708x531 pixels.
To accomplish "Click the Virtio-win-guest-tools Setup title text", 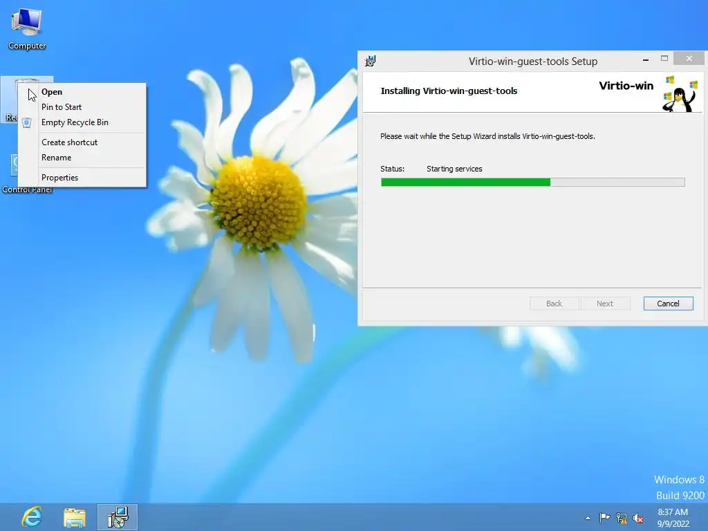I will pos(533,62).
